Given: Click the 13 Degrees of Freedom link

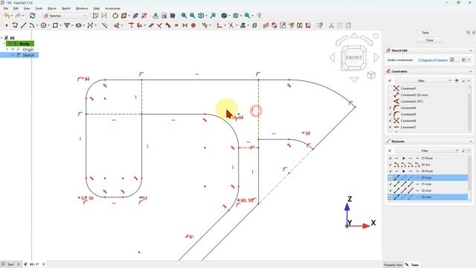Looking at the screenshot, I should 432,60.
